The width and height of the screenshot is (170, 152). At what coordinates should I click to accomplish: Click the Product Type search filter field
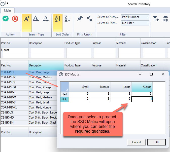pos(79,51)
